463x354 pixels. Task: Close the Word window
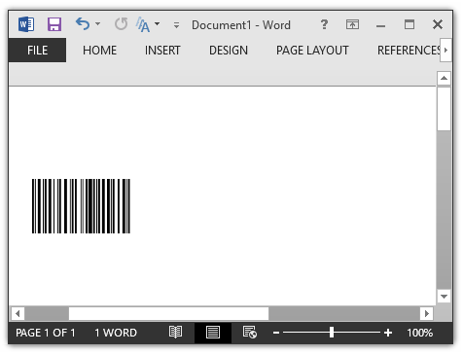tap(438, 24)
